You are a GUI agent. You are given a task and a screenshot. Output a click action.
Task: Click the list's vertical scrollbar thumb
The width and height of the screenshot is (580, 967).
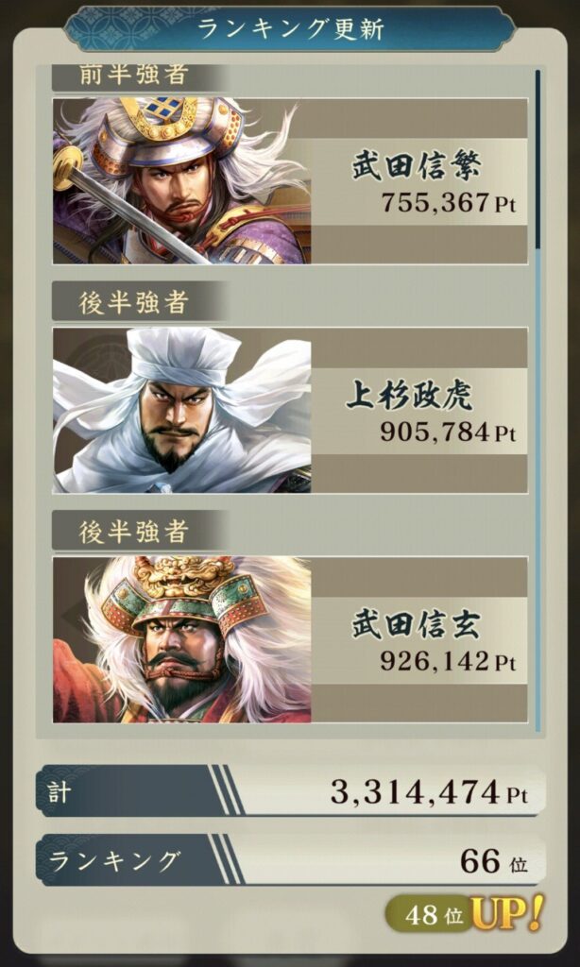tap(538, 159)
